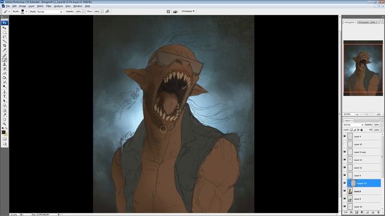Select the Move tool
This screenshot has height=216, width=385.
click(x=4, y=28)
